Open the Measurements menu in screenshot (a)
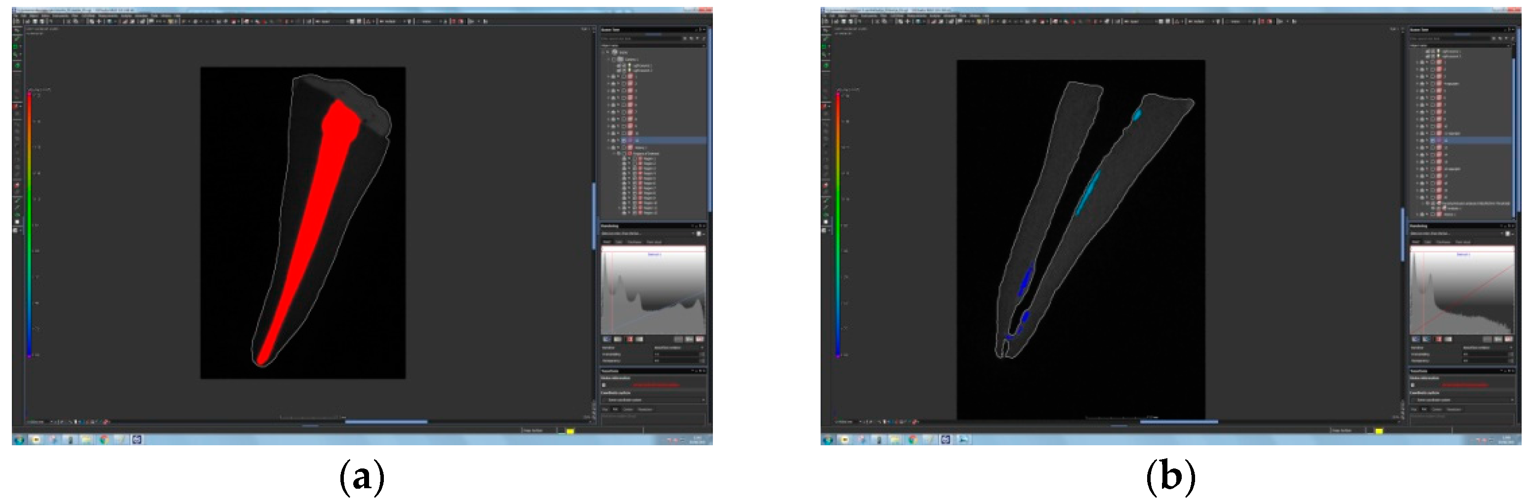The image size is (1533, 504). pos(108,15)
